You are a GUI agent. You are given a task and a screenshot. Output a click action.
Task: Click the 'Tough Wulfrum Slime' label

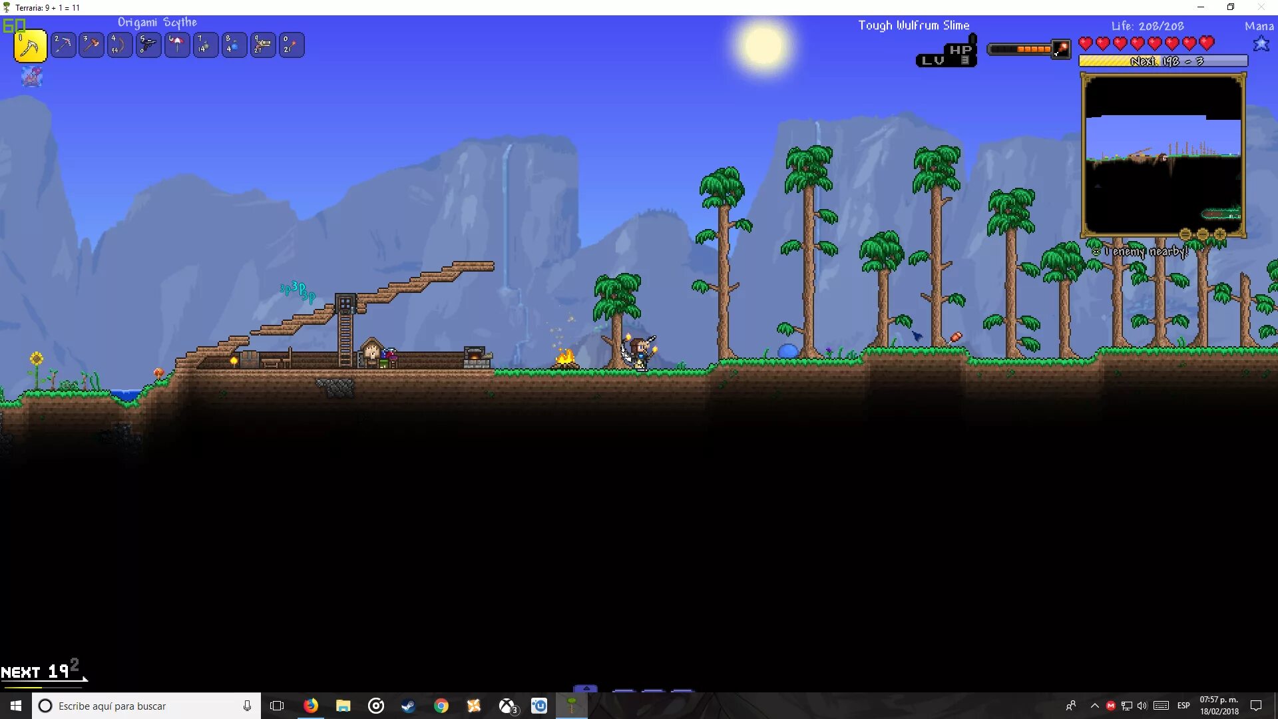point(913,25)
